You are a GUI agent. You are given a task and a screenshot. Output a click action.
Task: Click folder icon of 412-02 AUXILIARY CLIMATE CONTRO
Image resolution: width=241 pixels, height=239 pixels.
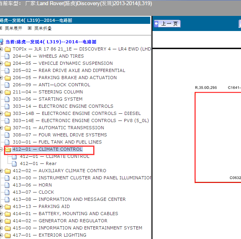(8, 171)
